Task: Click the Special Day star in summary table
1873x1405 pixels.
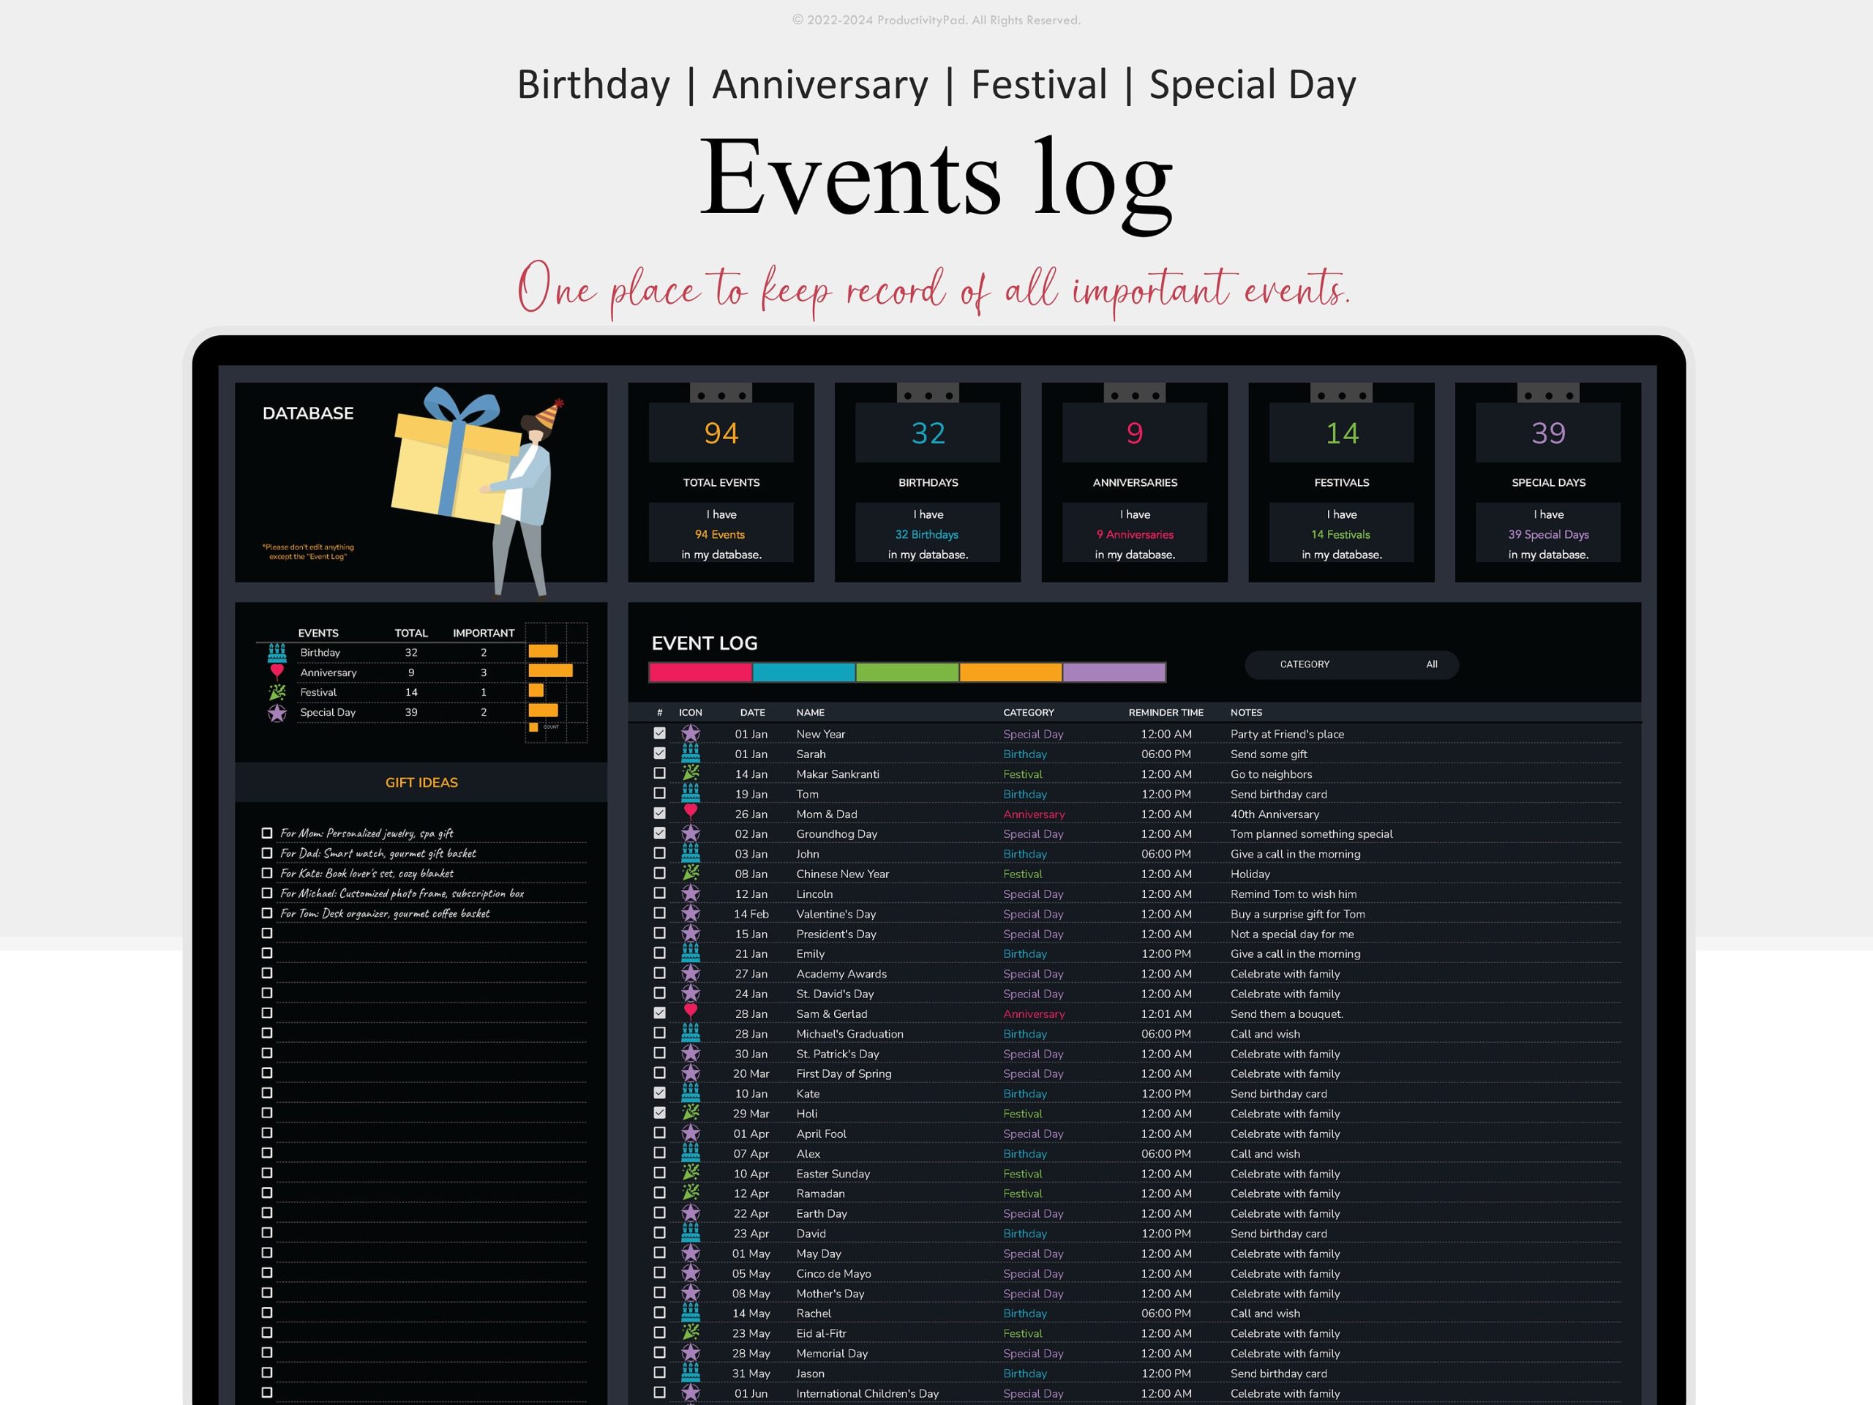Action: pyautogui.click(x=277, y=713)
